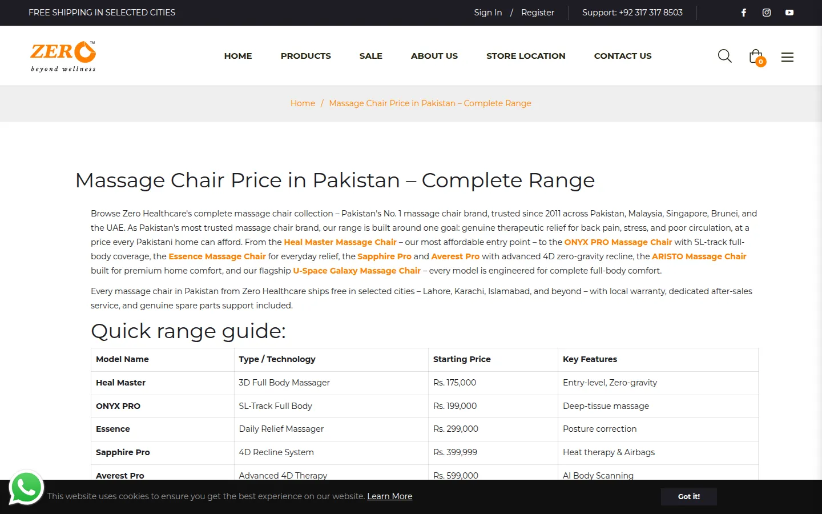The image size is (822, 514).
Task: Click the Rs. 199,000 price cell
Action: pyautogui.click(x=493, y=407)
